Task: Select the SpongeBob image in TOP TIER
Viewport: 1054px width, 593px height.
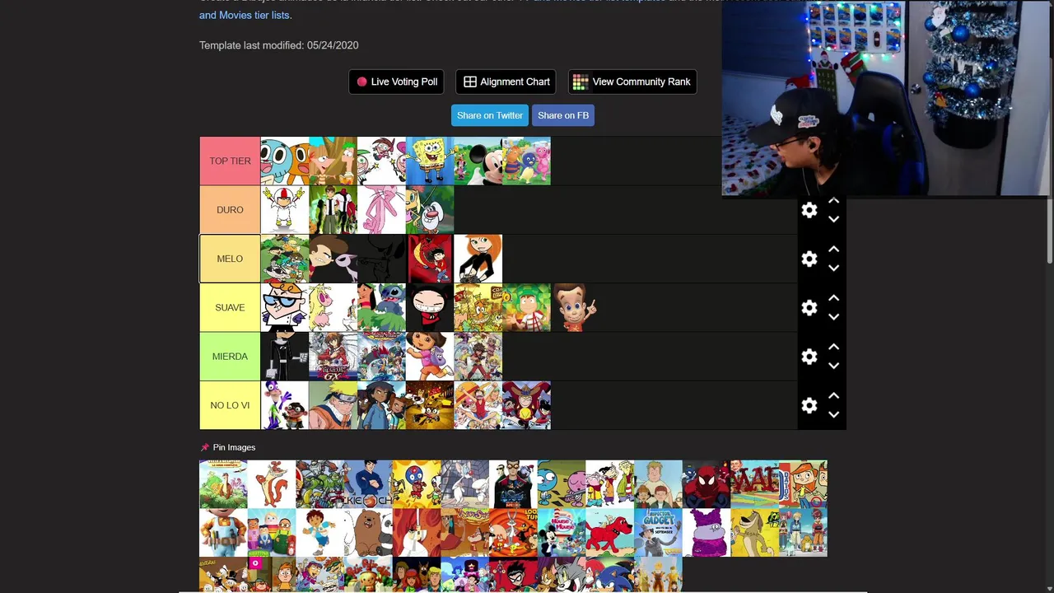Action: 430,161
